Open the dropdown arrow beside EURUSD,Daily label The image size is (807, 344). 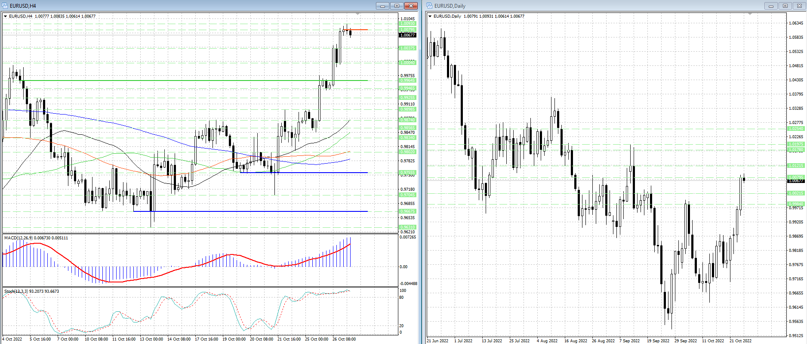(430, 16)
